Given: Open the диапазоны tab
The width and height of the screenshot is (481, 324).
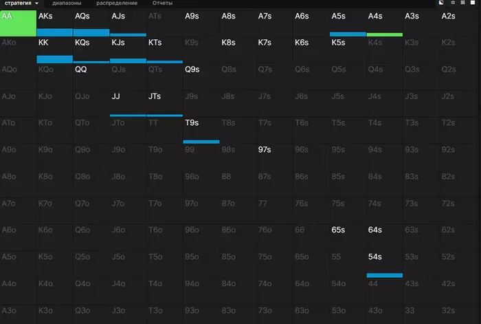Looking at the screenshot, I should (x=67, y=3).
